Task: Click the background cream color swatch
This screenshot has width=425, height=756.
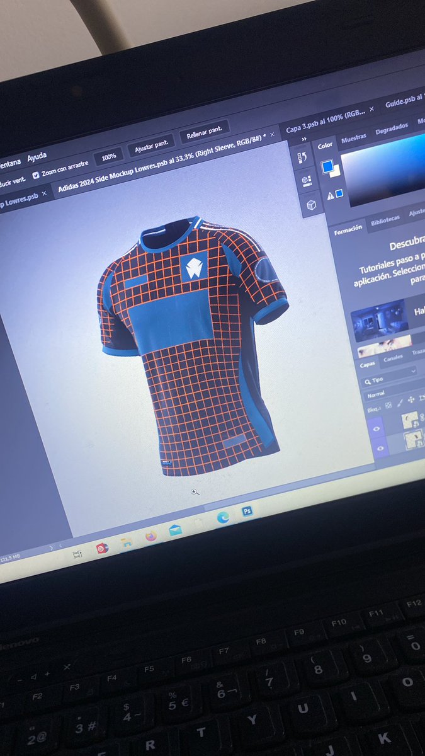Action: [336, 171]
